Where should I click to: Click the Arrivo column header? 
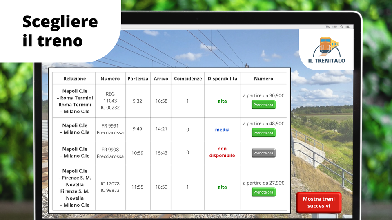[x=161, y=79]
